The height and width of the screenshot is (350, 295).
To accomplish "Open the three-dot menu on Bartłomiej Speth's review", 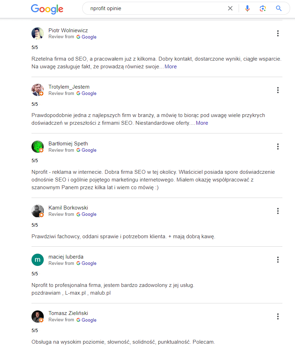I will pos(278,146).
